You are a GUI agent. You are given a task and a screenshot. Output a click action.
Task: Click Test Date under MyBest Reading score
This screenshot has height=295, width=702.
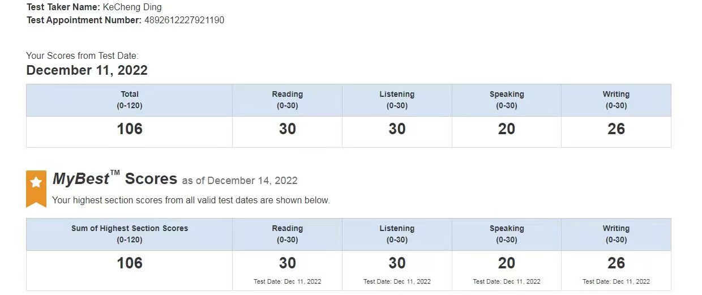click(287, 281)
